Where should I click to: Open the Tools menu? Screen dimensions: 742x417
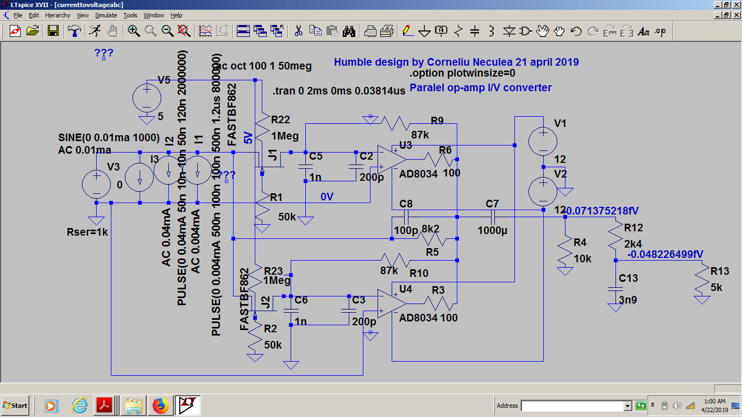point(130,15)
